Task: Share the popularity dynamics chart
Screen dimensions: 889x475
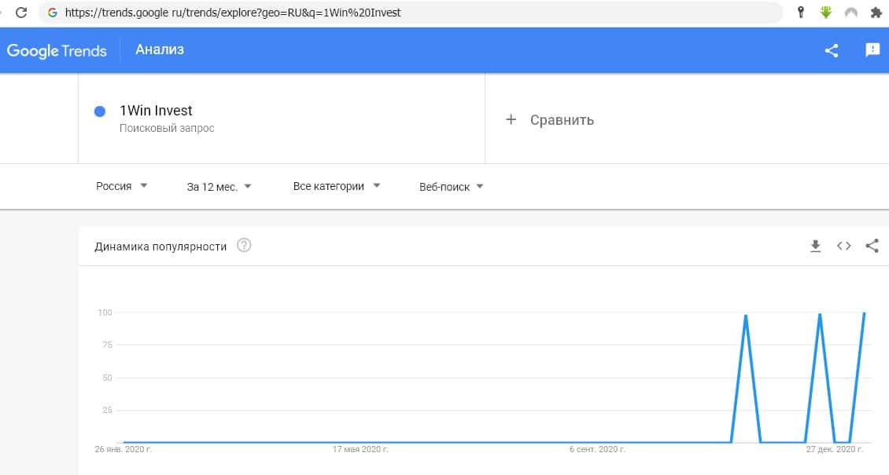Action: tap(872, 246)
